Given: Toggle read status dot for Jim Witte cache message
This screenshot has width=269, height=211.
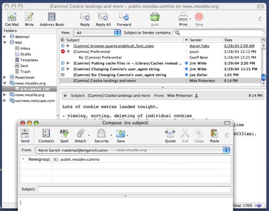Looking at the screenshot, I should pos(187,63).
